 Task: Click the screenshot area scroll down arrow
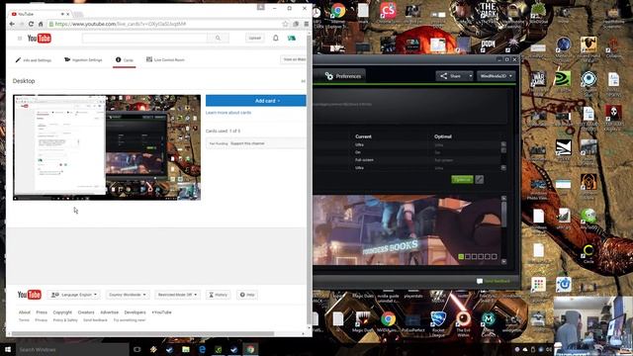(x=503, y=261)
